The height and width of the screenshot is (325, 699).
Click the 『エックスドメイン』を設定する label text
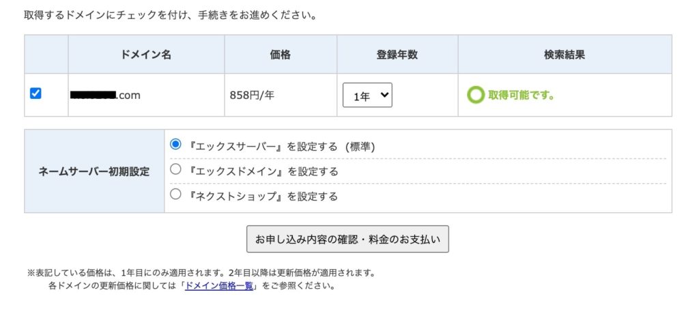coord(263,171)
